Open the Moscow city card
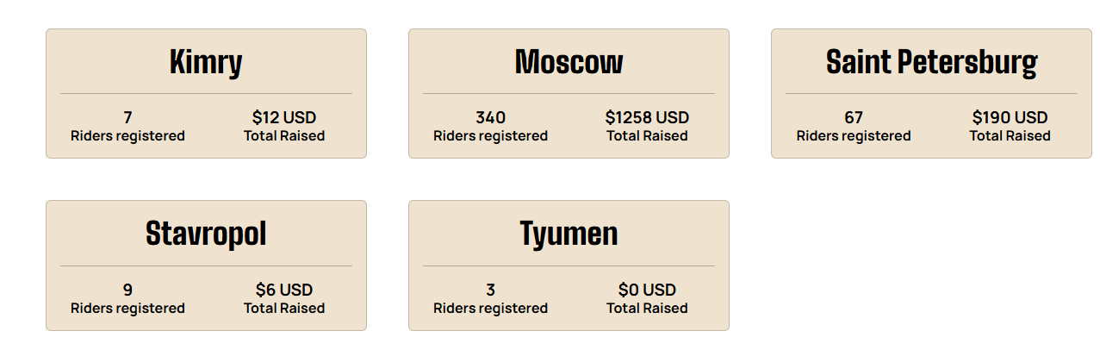 569,94
